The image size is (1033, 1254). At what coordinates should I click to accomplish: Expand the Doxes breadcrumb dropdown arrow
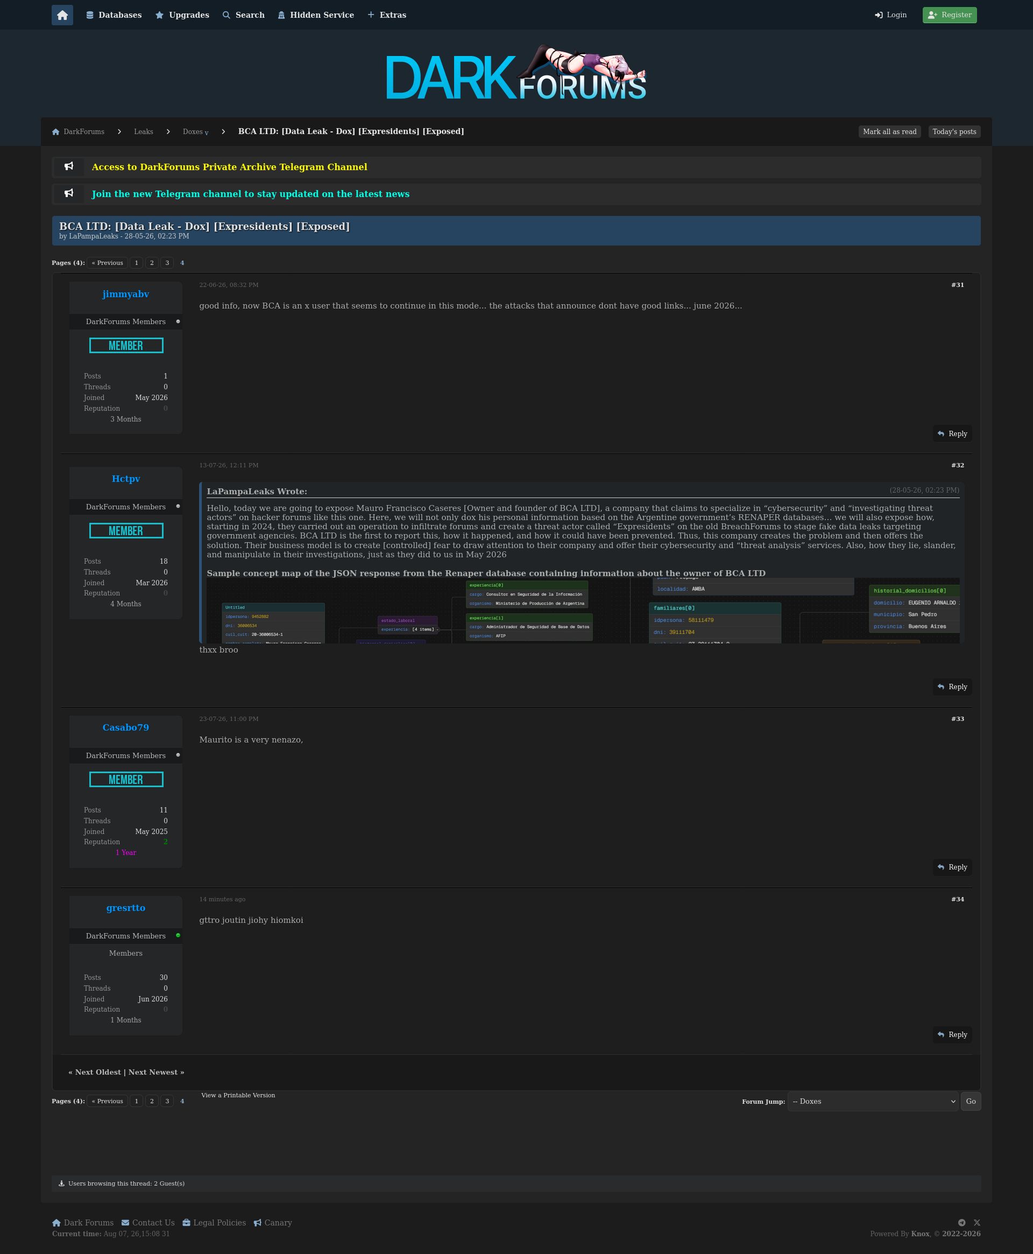[x=207, y=133]
